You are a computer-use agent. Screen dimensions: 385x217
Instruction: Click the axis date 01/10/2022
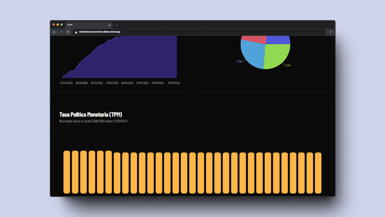97,83
